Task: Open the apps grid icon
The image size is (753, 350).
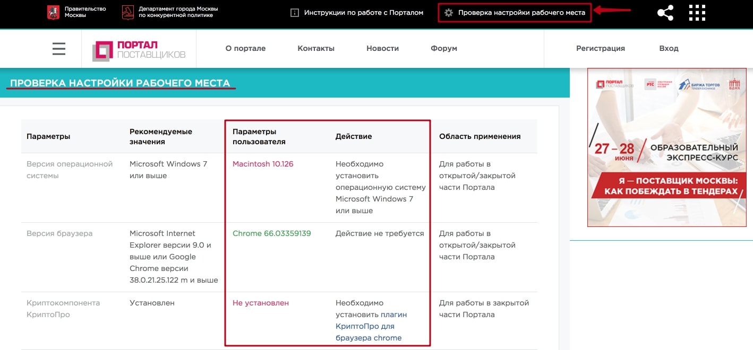Action: pyautogui.click(x=697, y=13)
